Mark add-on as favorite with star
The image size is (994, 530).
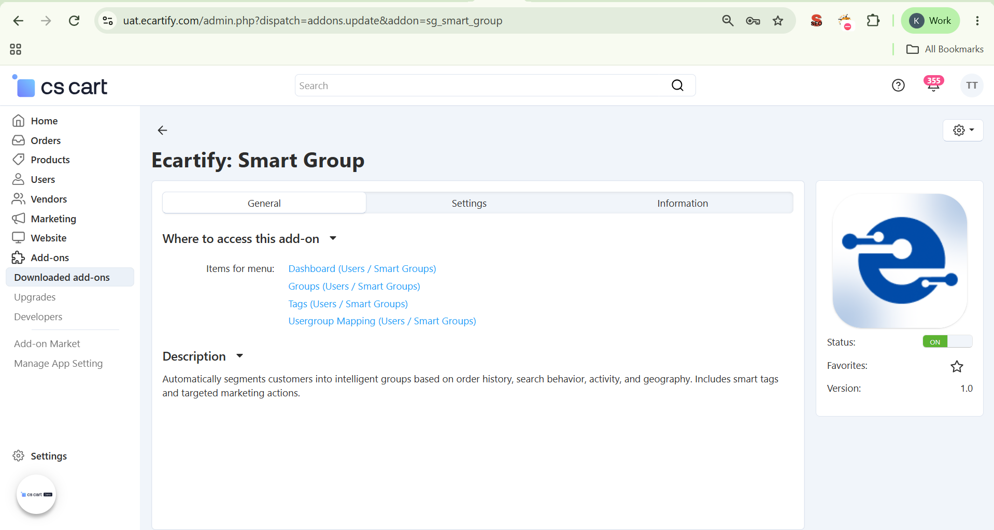(957, 366)
